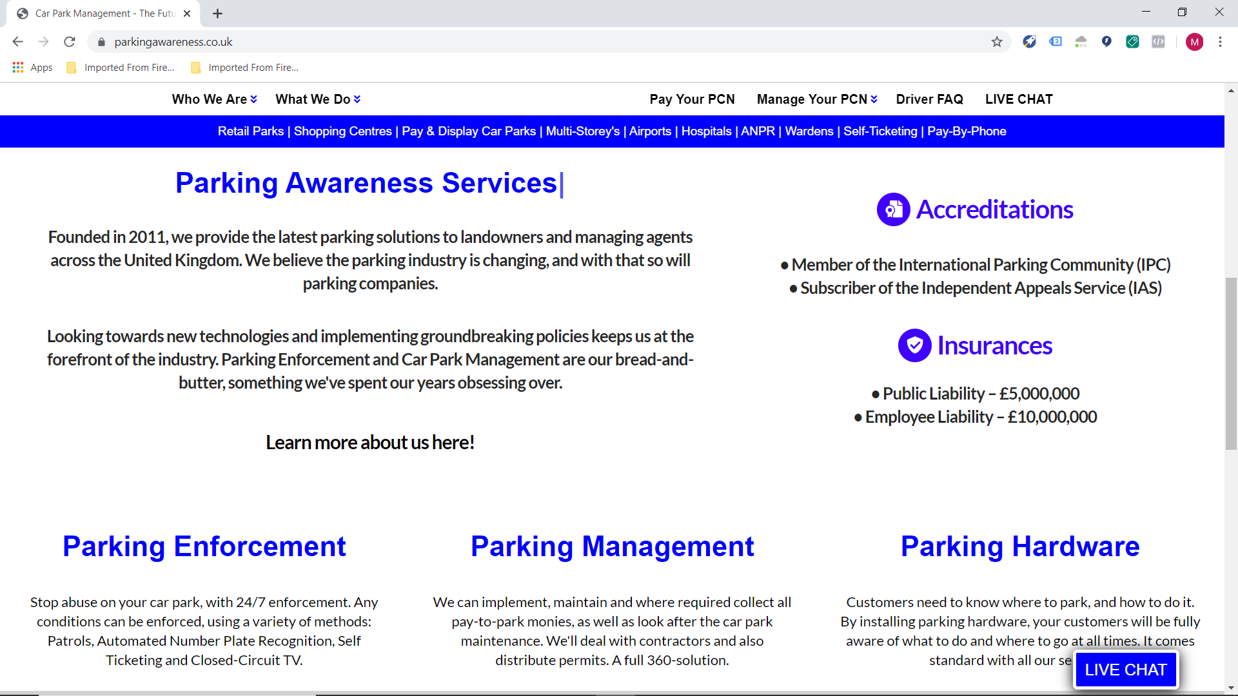Screen dimensions: 1238x696
Task: Open the Parking Management heading link
Action: tap(612, 546)
